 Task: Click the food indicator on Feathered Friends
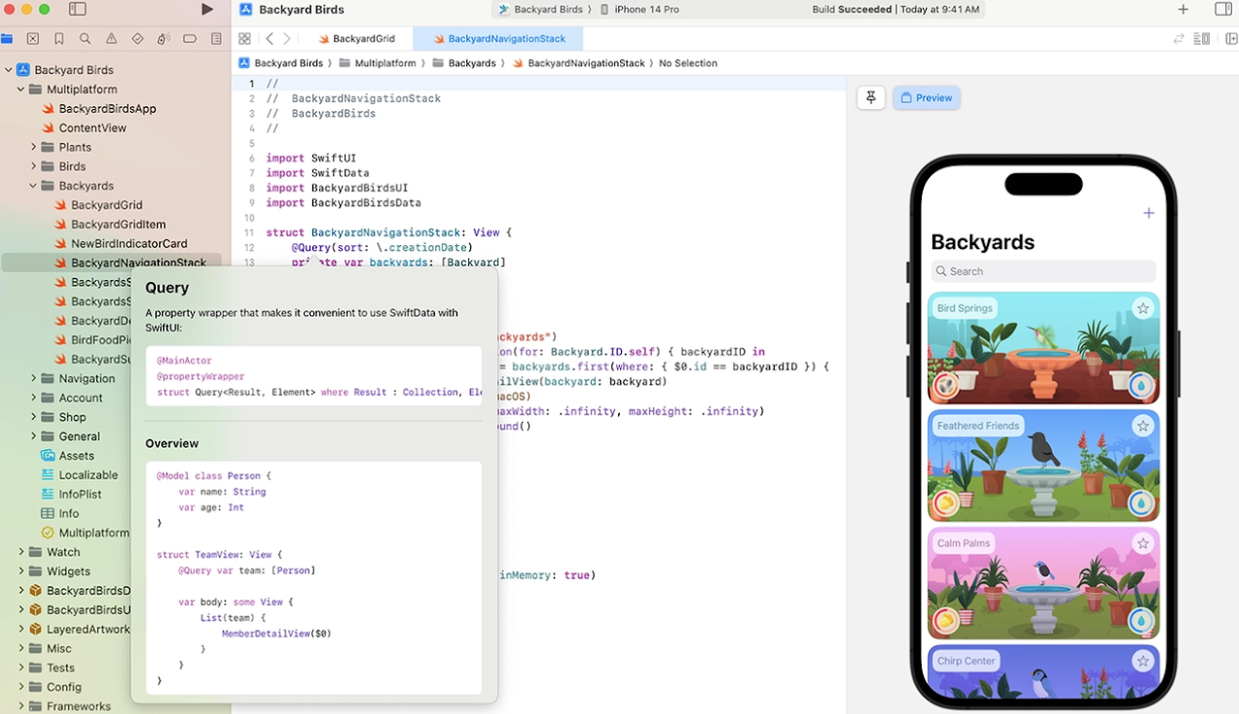(x=945, y=503)
